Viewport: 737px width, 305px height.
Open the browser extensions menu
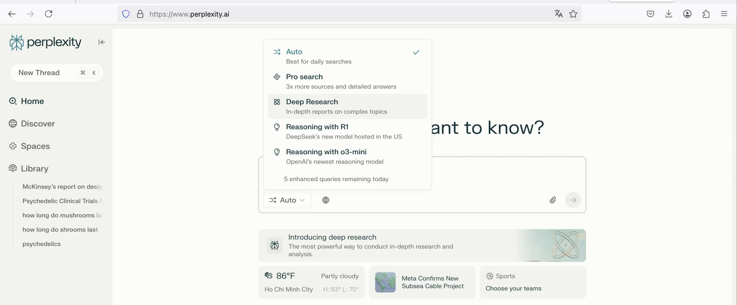(x=706, y=14)
